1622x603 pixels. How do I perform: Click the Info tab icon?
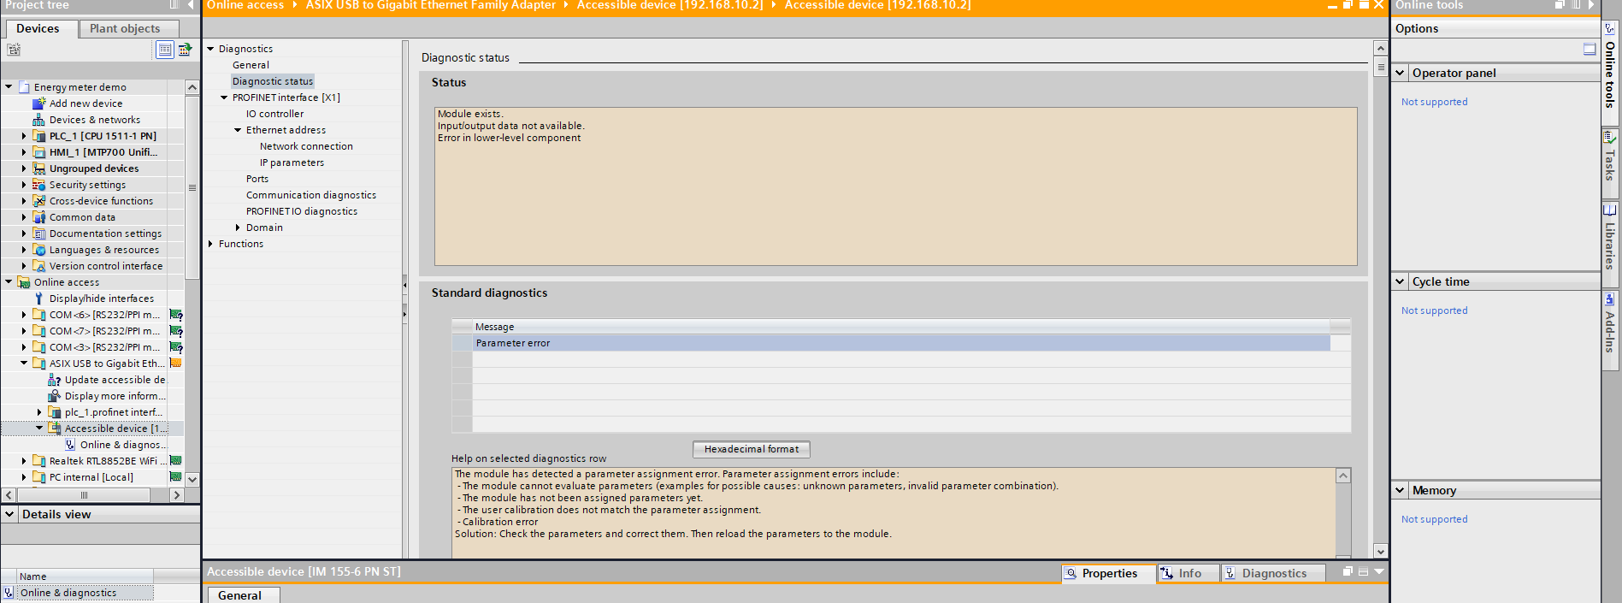point(1166,574)
